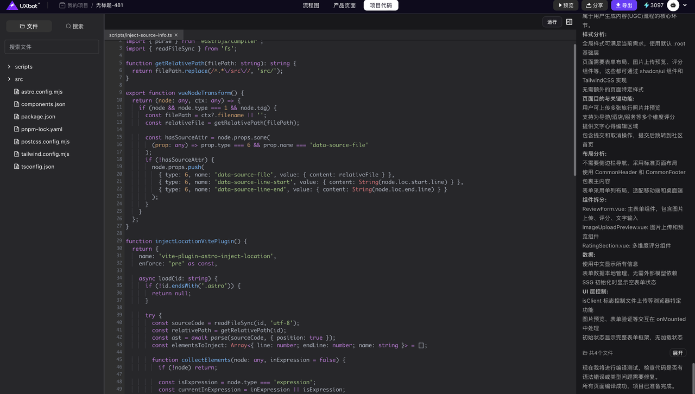695x394 pixels.
Task: Click the 导出 export button
Action: (624, 5)
